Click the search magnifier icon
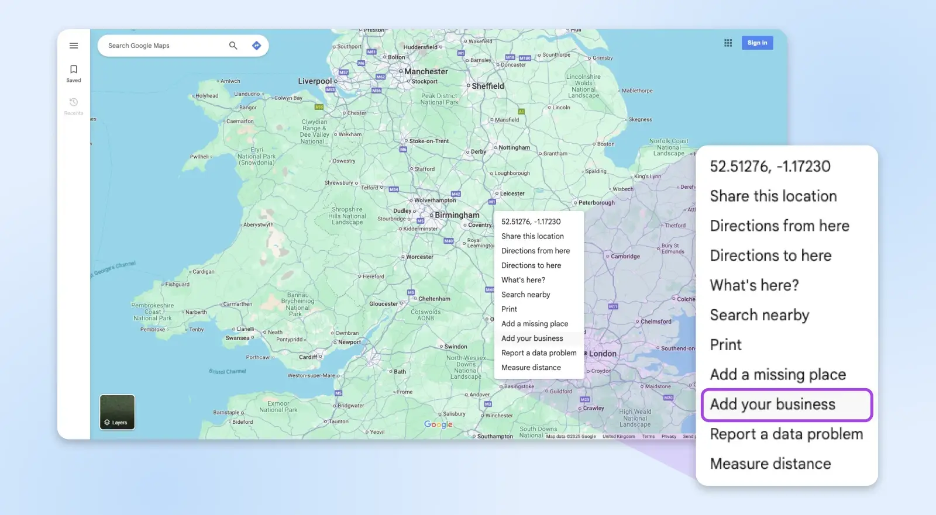The image size is (936, 515). pyautogui.click(x=233, y=46)
